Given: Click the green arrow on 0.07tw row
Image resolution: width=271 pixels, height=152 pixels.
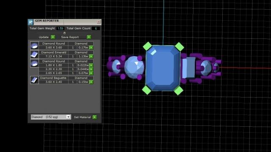Looking at the screenshot, I should (x=91, y=73).
